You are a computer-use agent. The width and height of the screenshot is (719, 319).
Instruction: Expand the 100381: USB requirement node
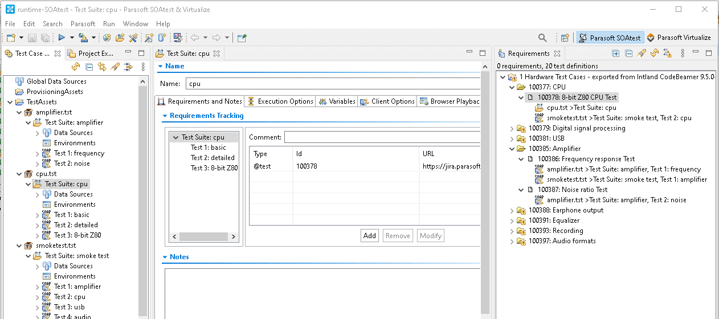pos(512,138)
